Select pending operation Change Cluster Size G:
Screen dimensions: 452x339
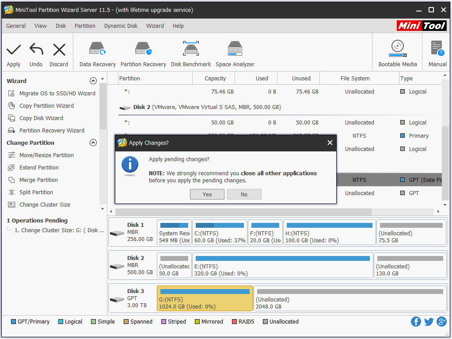[59, 230]
